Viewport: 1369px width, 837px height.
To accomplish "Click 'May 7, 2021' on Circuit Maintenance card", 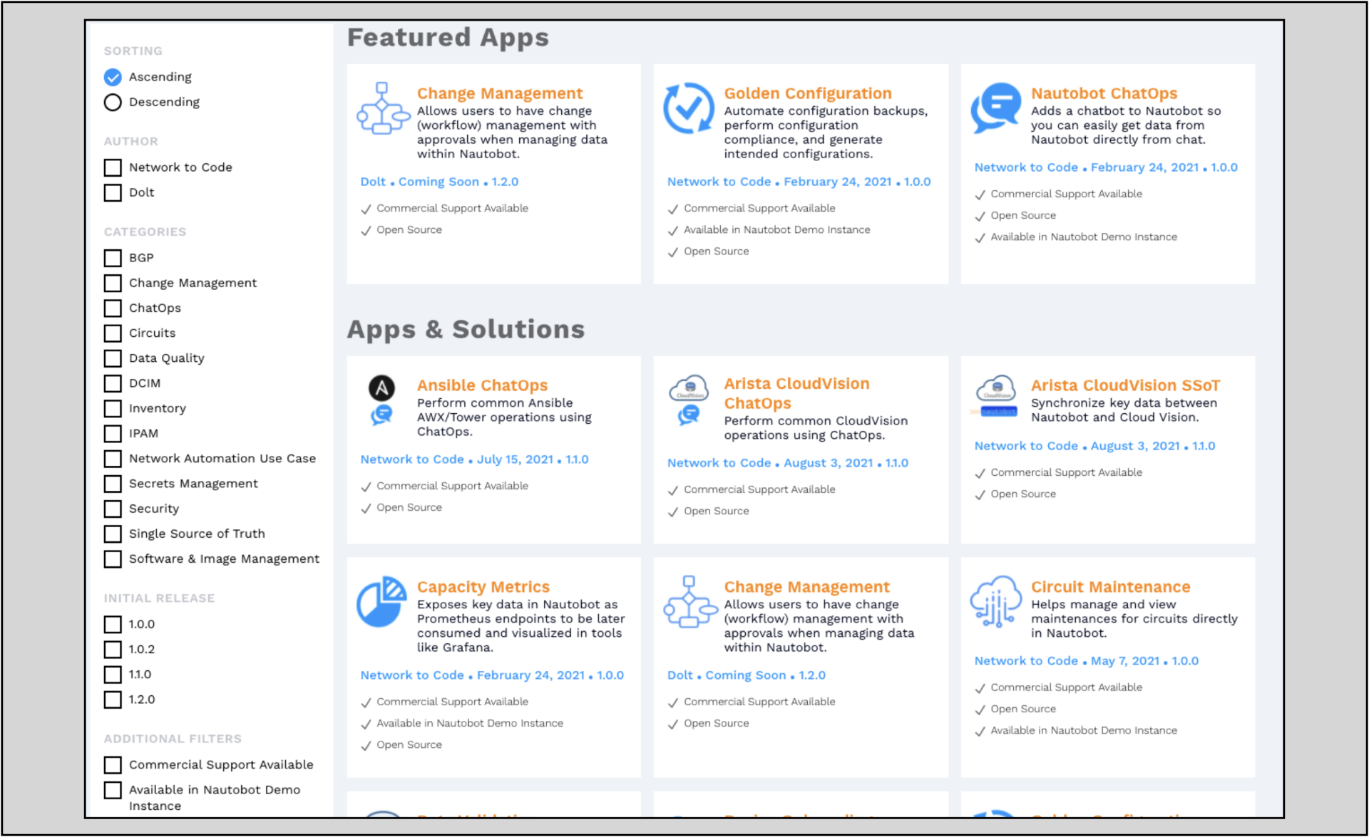I will [x=1124, y=661].
